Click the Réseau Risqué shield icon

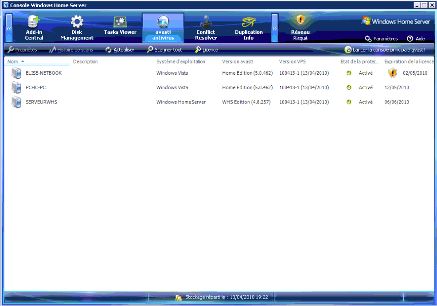coord(300,20)
